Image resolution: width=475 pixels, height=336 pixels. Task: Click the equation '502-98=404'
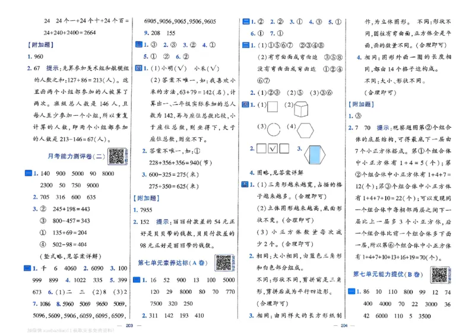coord(69,245)
